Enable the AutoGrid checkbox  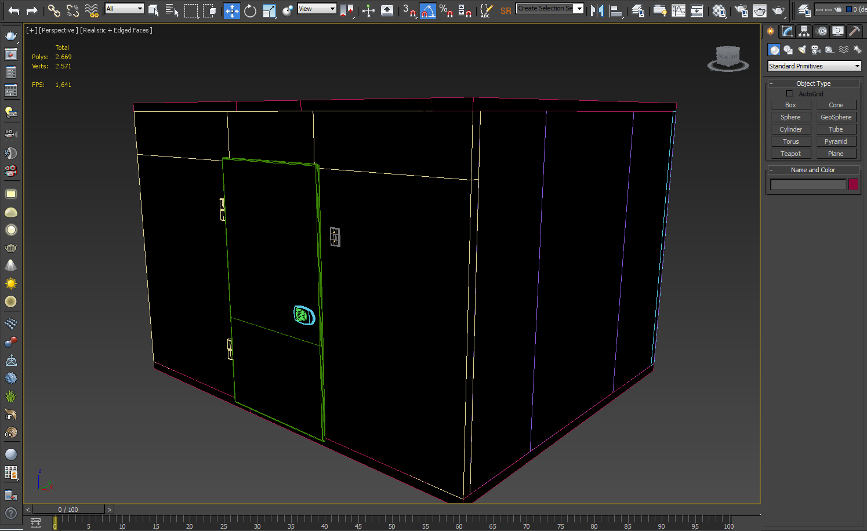[789, 93]
